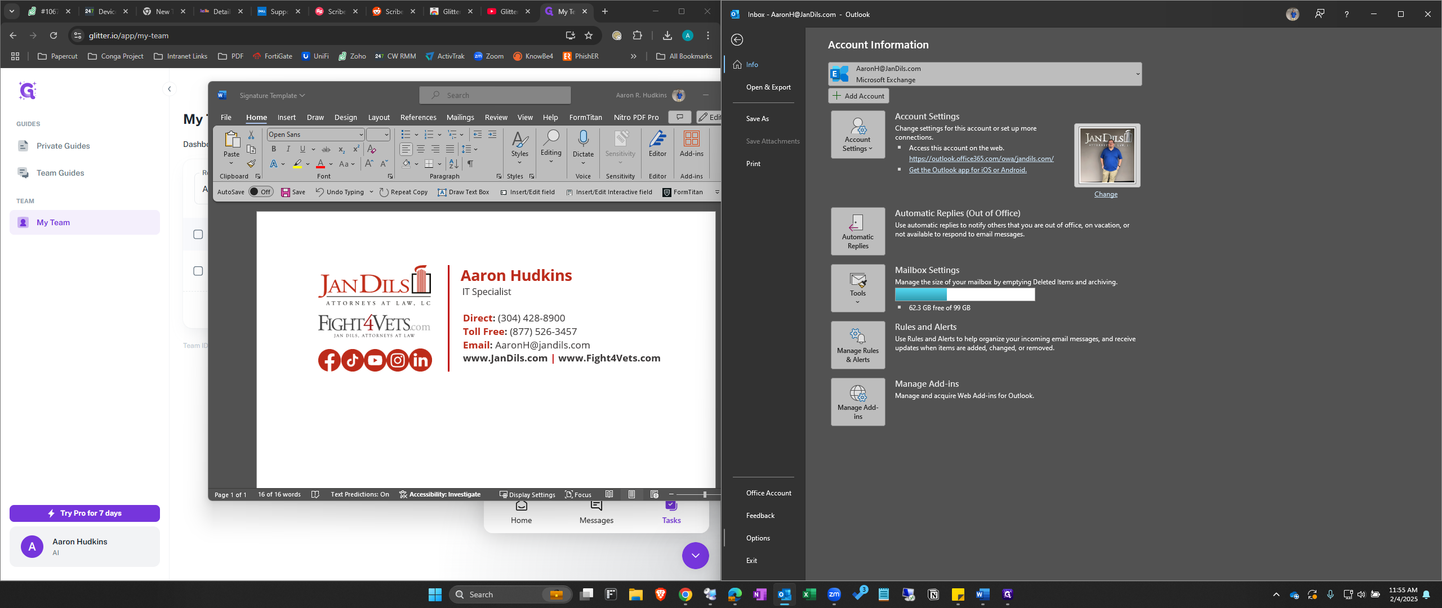Image resolution: width=1442 pixels, height=608 pixels.
Task: Open OneNote from the taskbar
Action: [759, 594]
